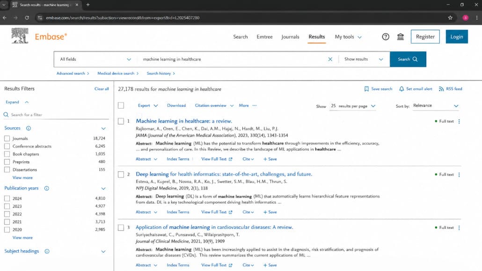482x271 pixels.
Task: Bookmark this page with star icon
Action: click(450, 18)
